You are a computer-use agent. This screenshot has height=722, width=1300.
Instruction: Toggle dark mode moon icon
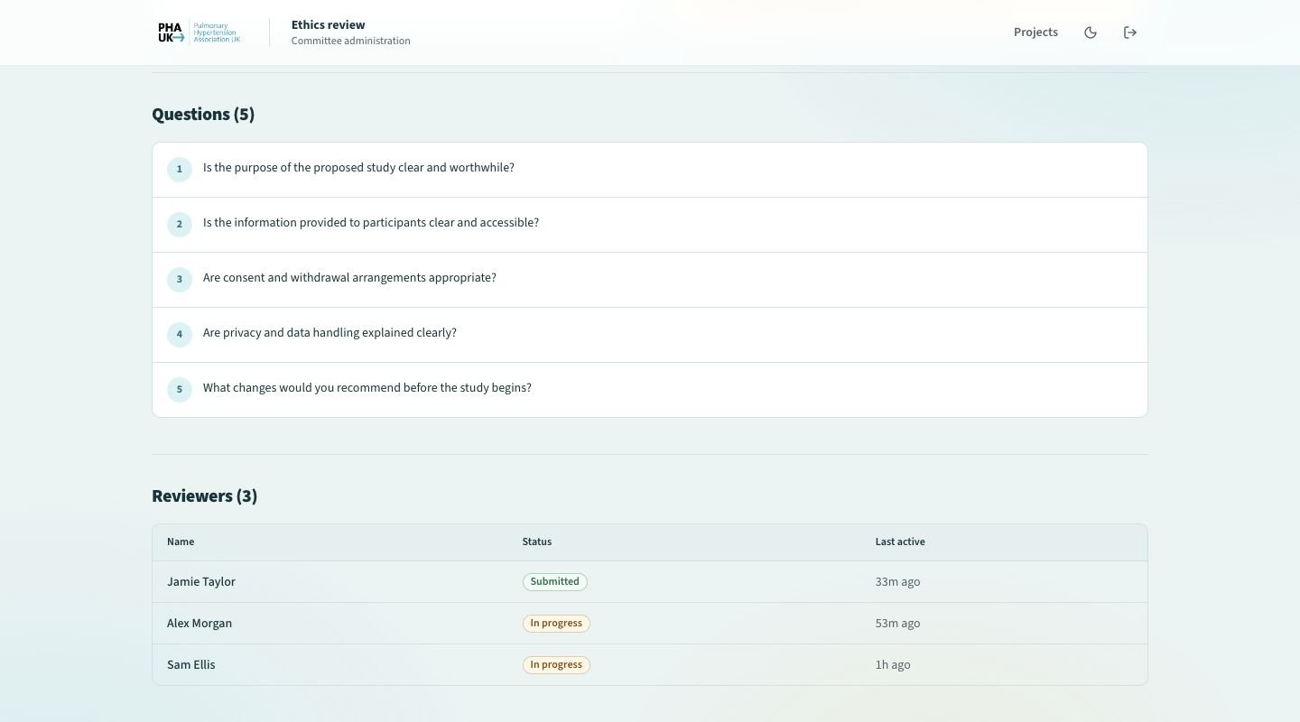point(1091,32)
